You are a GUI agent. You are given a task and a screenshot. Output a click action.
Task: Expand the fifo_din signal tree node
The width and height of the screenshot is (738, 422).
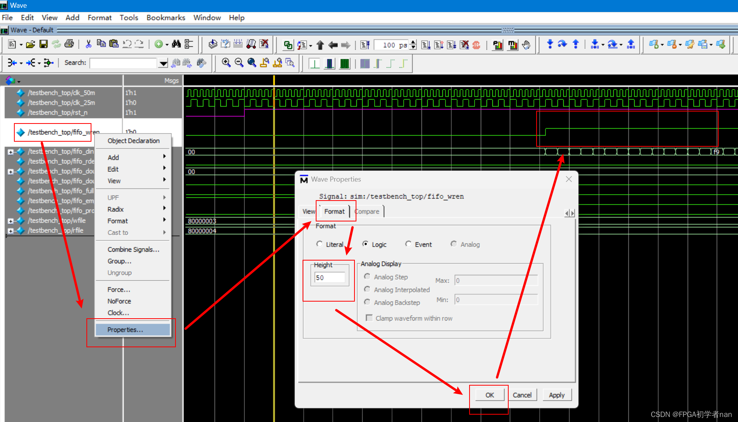(11, 152)
